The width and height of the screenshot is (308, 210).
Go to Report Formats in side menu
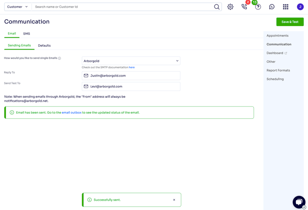[278, 70]
